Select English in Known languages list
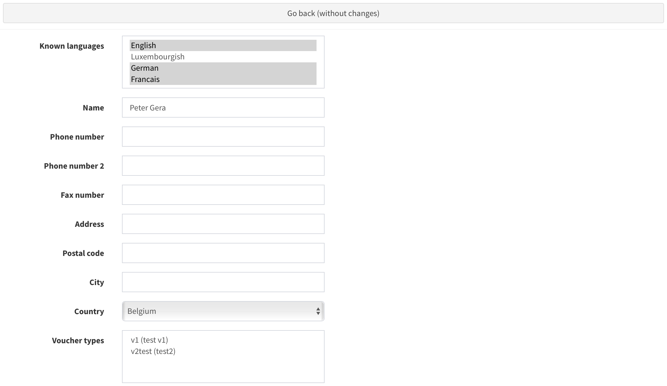This screenshot has width=667, height=386. click(x=223, y=45)
